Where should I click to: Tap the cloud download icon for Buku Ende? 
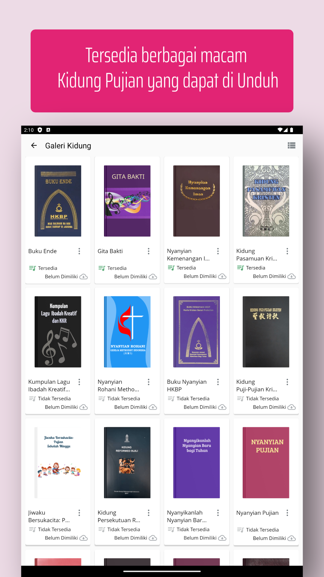coord(83,276)
